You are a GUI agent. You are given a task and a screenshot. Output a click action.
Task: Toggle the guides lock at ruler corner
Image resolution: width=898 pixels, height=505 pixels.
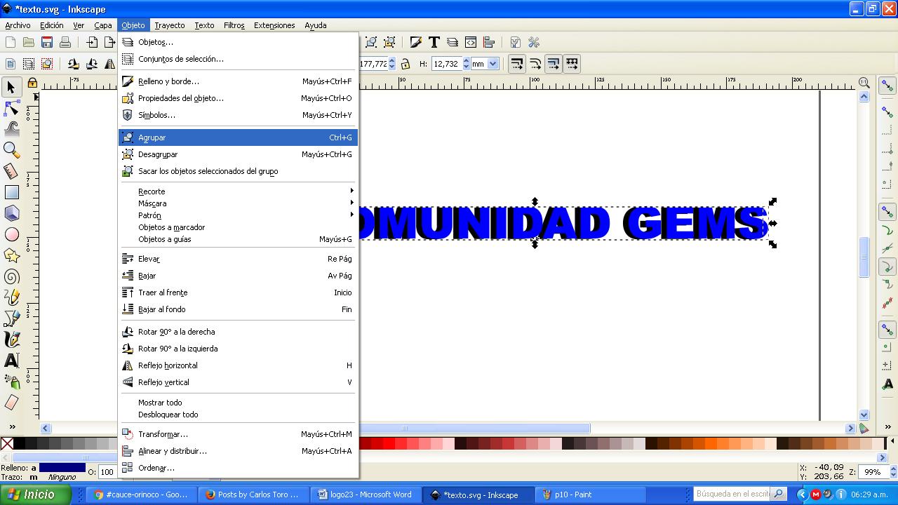(32, 83)
